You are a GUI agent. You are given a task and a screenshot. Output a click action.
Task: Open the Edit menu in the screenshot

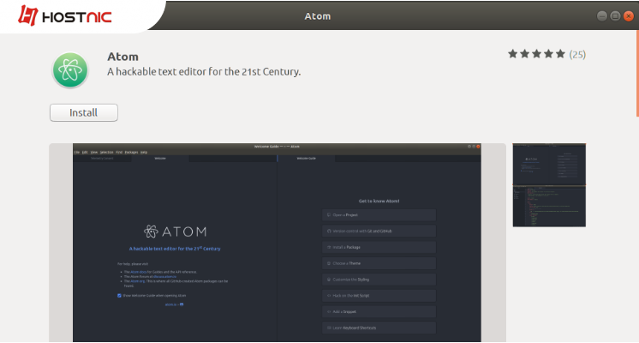pos(85,152)
